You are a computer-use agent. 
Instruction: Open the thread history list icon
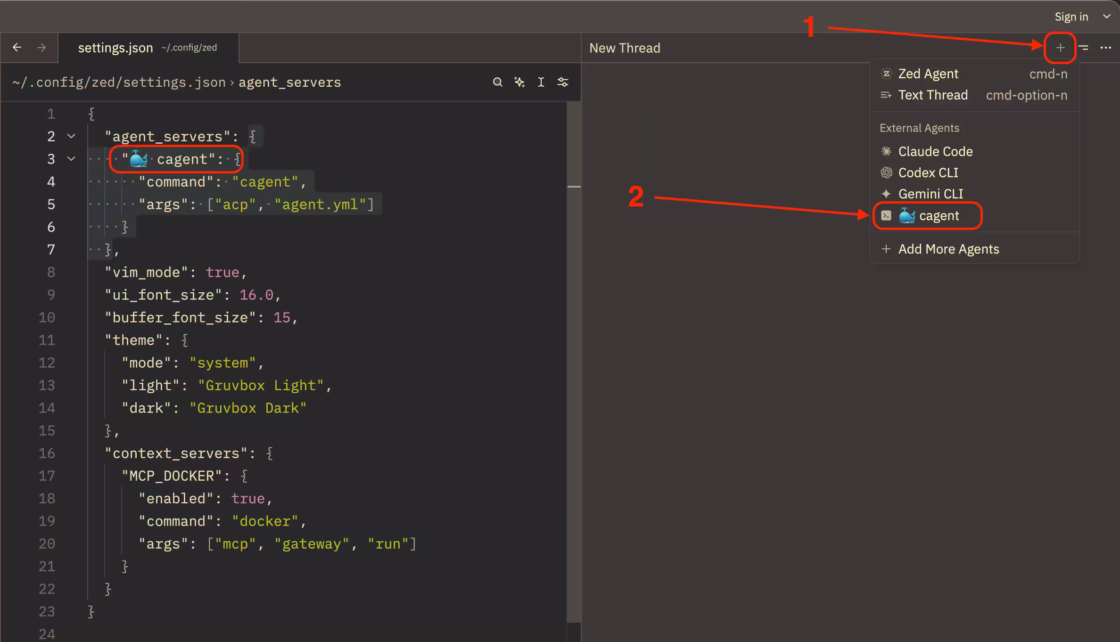coord(1083,48)
